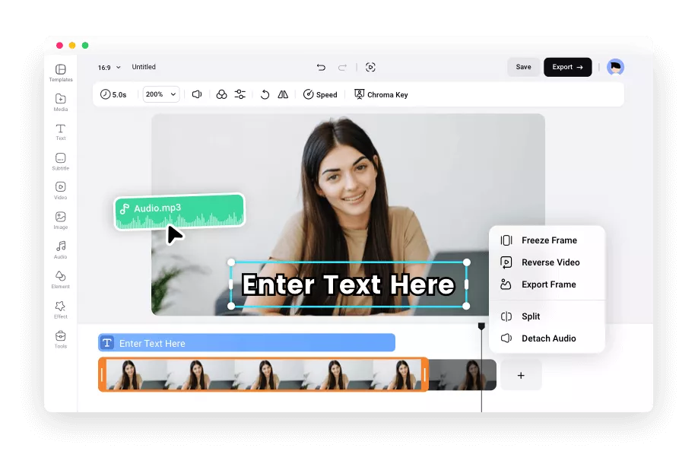
Task: Open the Audio panel in the sidebar
Action: coord(61,249)
